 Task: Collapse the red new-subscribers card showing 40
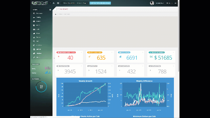(x=81, y=52)
